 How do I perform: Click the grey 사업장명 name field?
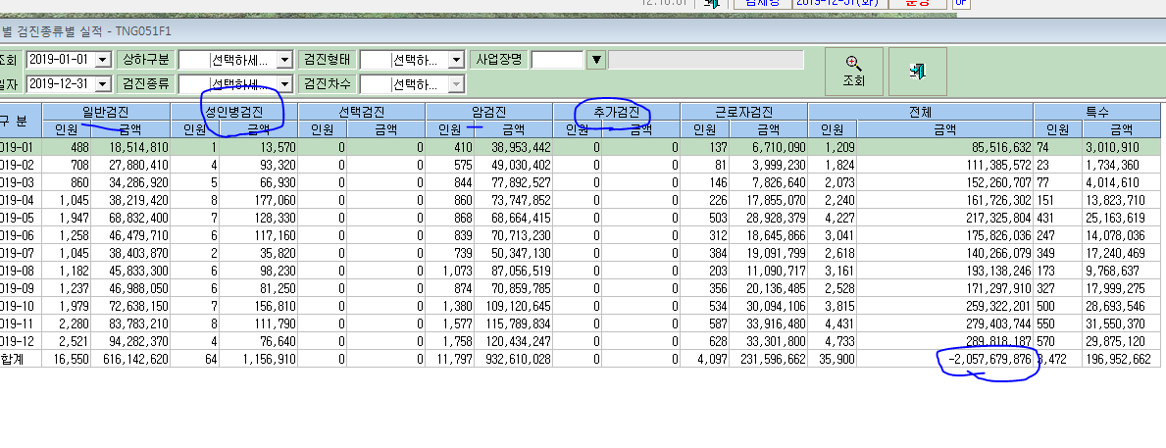point(706,60)
